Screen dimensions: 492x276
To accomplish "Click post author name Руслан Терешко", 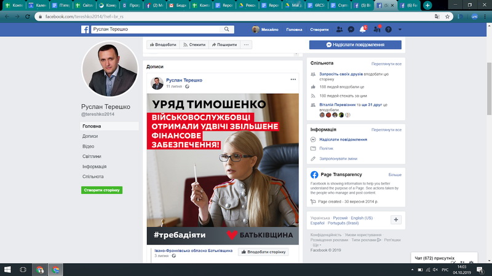I will pos(184,80).
